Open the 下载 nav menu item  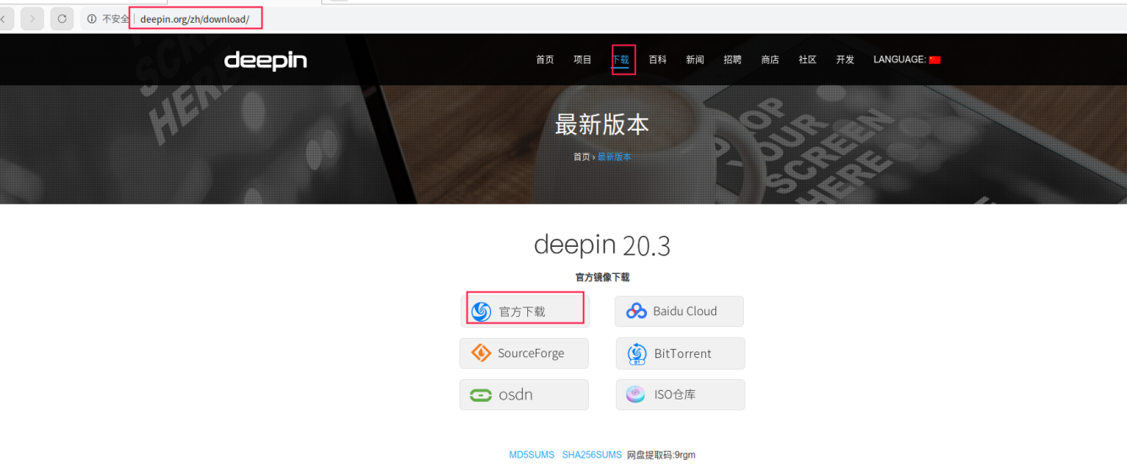pyautogui.click(x=621, y=60)
